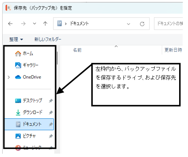Click 新しいフォルダー button

coord(48,39)
